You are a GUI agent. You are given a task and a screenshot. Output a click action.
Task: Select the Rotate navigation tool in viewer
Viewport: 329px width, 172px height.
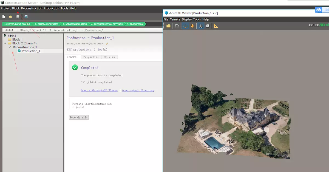click(x=185, y=26)
